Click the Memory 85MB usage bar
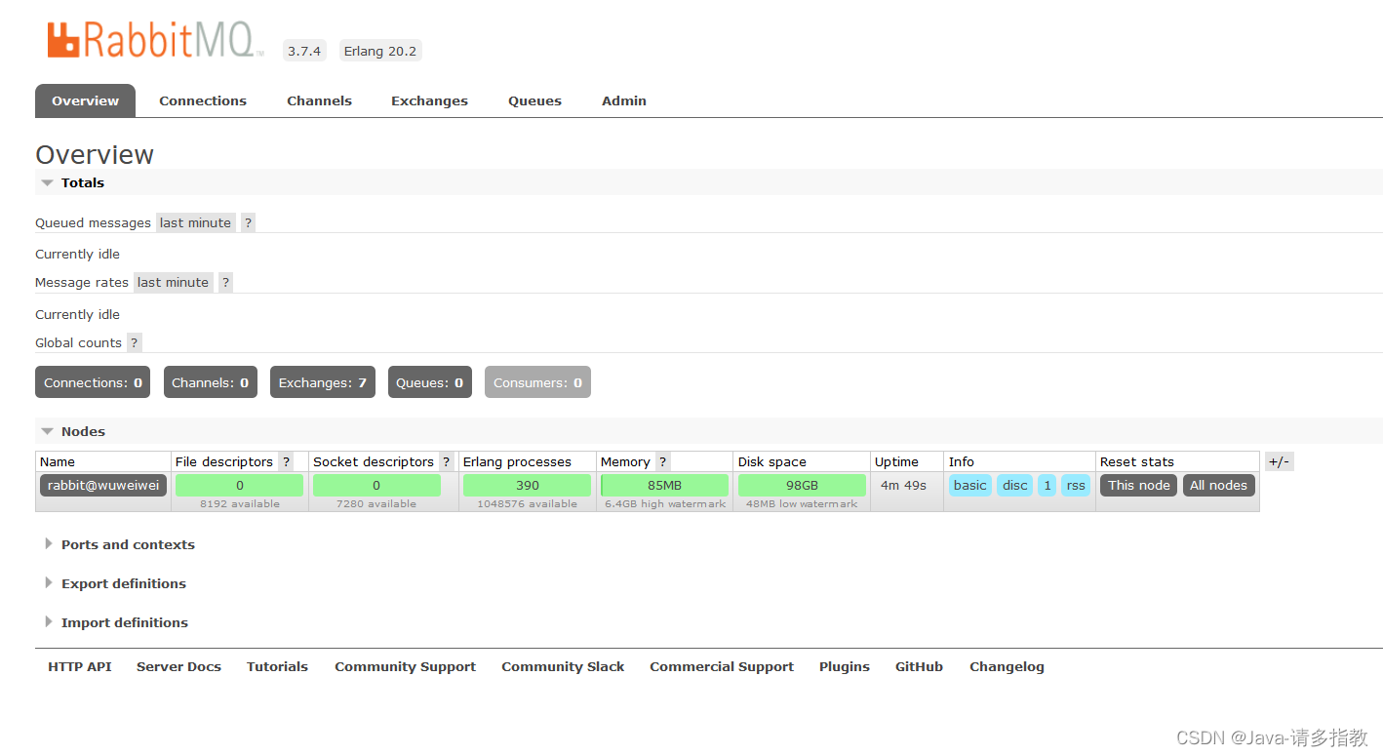1383x756 pixels. click(x=664, y=485)
